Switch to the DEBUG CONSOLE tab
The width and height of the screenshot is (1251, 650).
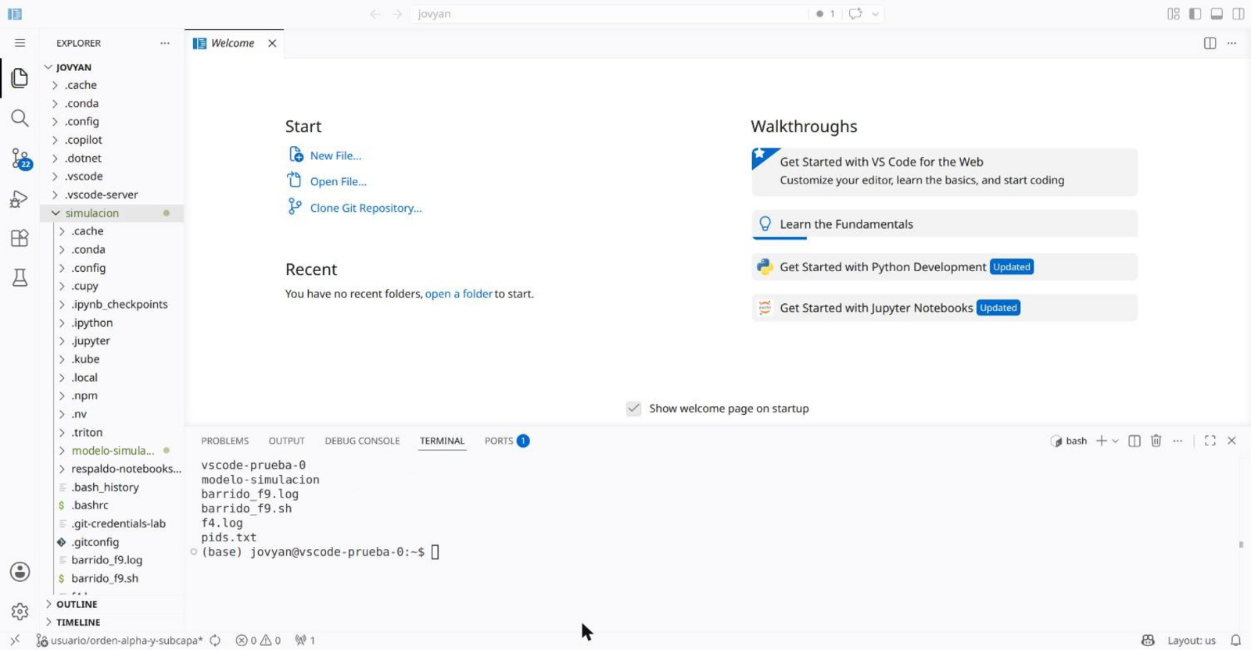[362, 441]
